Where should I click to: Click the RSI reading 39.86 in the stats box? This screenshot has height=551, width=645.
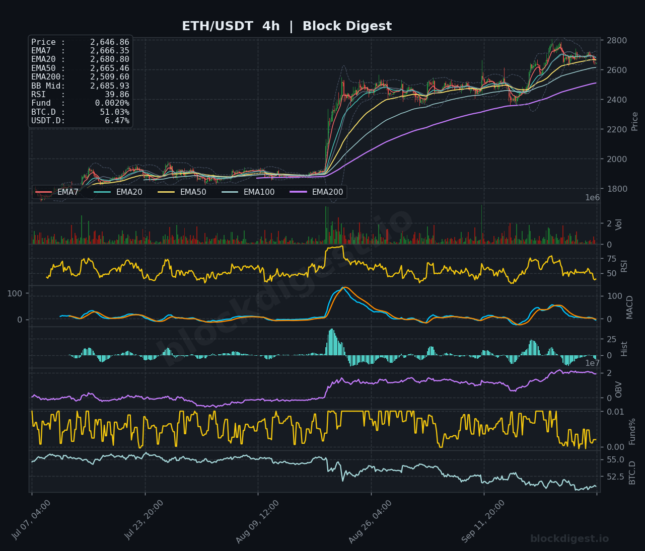click(118, 95)
